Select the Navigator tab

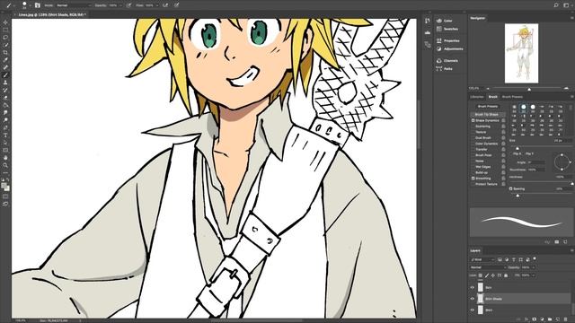click(477, 18)
